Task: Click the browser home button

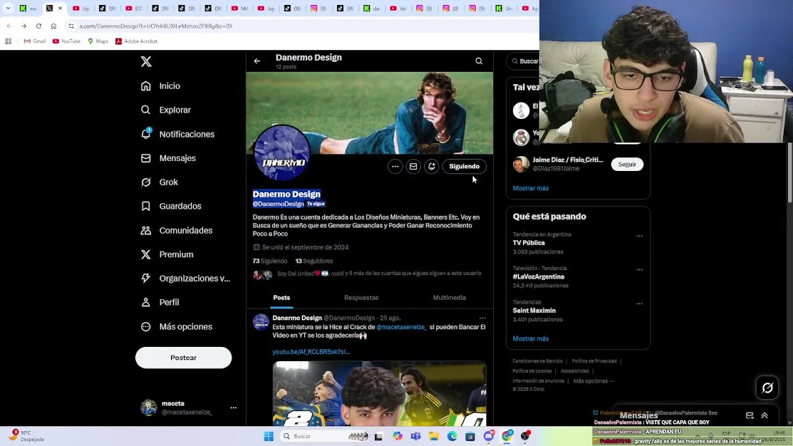Action: [53, 26]
